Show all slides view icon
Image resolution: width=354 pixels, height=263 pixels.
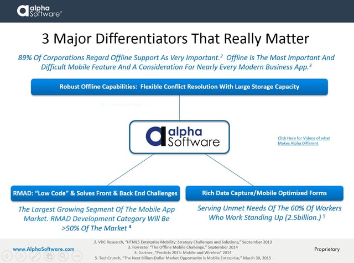tap(49, 256)
